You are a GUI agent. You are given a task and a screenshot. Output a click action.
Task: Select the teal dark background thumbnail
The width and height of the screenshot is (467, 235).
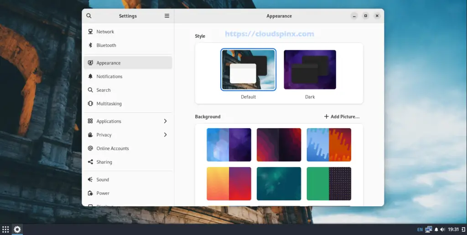pos(279,183)
